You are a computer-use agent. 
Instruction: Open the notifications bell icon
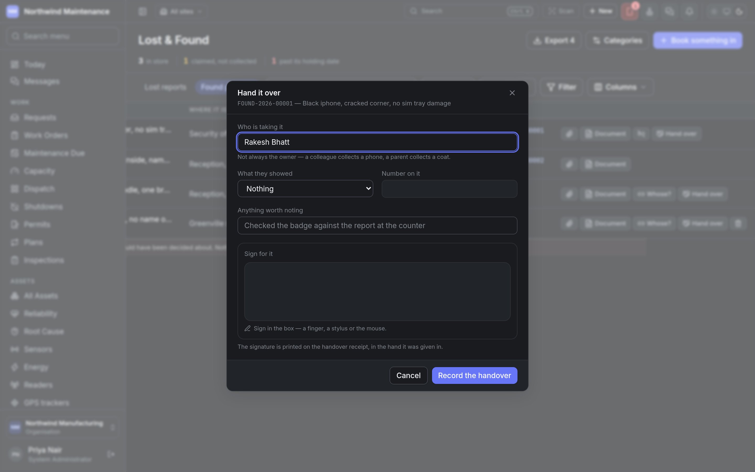689,12
